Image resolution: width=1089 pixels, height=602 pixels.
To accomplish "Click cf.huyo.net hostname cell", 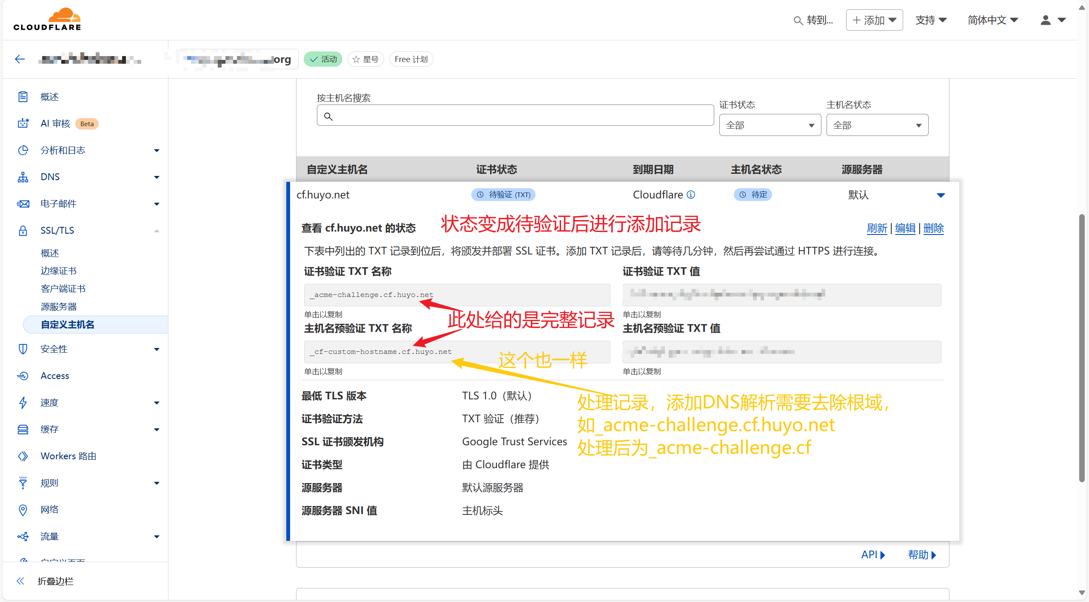I will [x=323, y=195].
